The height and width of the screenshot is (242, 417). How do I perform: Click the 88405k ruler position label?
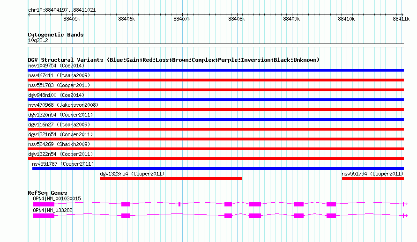click(72, 19)
